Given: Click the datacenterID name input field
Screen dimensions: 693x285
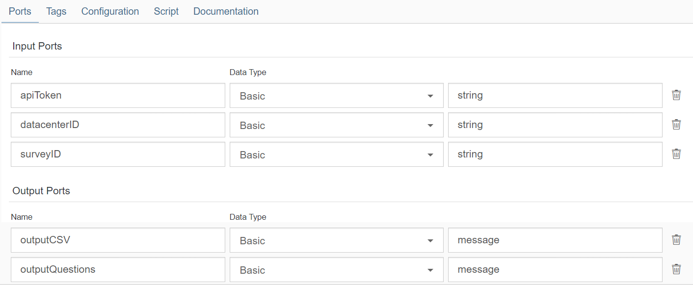Looking at the screenshot, I should tap(118, 125).
